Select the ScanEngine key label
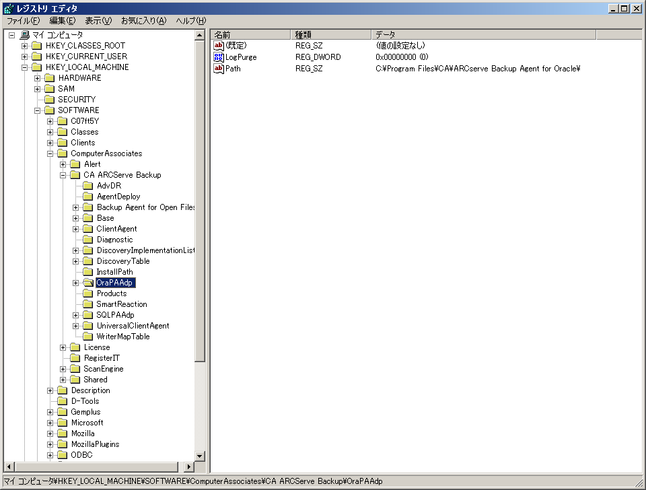 tap(104, 369)
